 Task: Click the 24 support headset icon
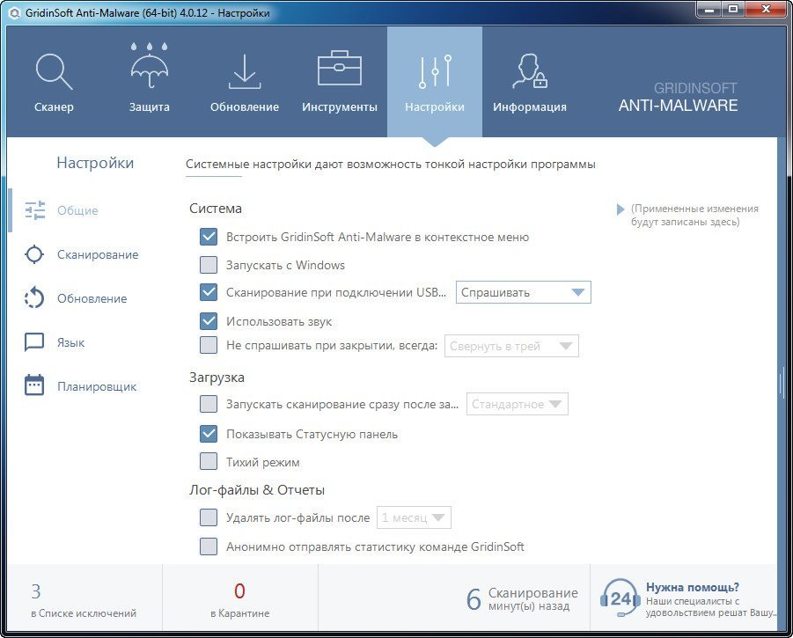click(620, 598)
